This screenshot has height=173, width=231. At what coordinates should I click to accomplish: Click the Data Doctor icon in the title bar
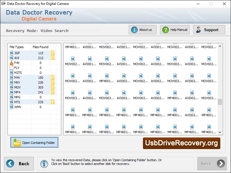3,4
